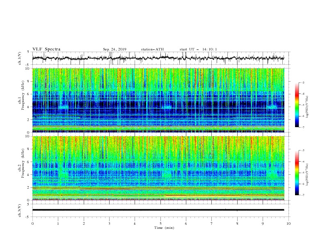
Task: Click the "Time (min)" axis title
Action: click(164, 228)
